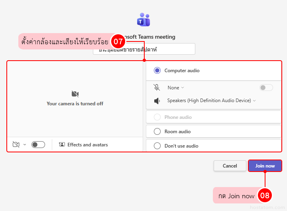Turn on the camera toggle switch
Viewport: 287px width, 211px height.
coord(38,144)
